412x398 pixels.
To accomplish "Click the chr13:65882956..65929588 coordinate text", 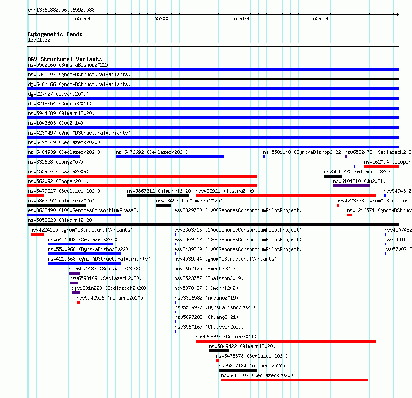I will point(61,10).
